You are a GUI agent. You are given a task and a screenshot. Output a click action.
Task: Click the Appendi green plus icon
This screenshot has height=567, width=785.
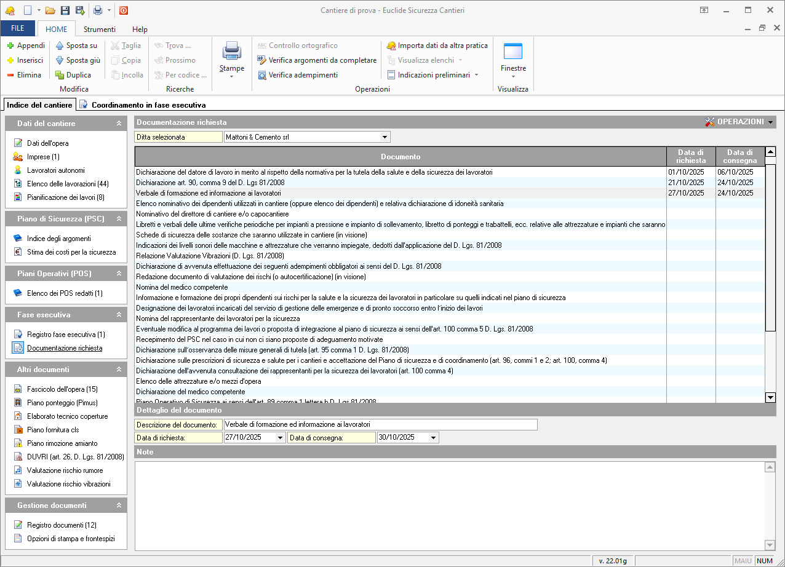click(x=10, y=46)
